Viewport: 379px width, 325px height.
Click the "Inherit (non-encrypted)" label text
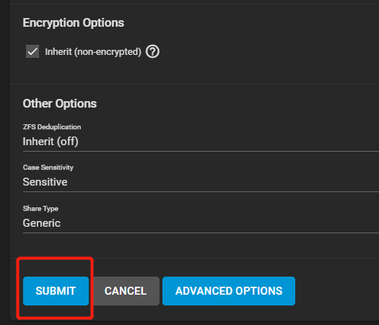93,52
